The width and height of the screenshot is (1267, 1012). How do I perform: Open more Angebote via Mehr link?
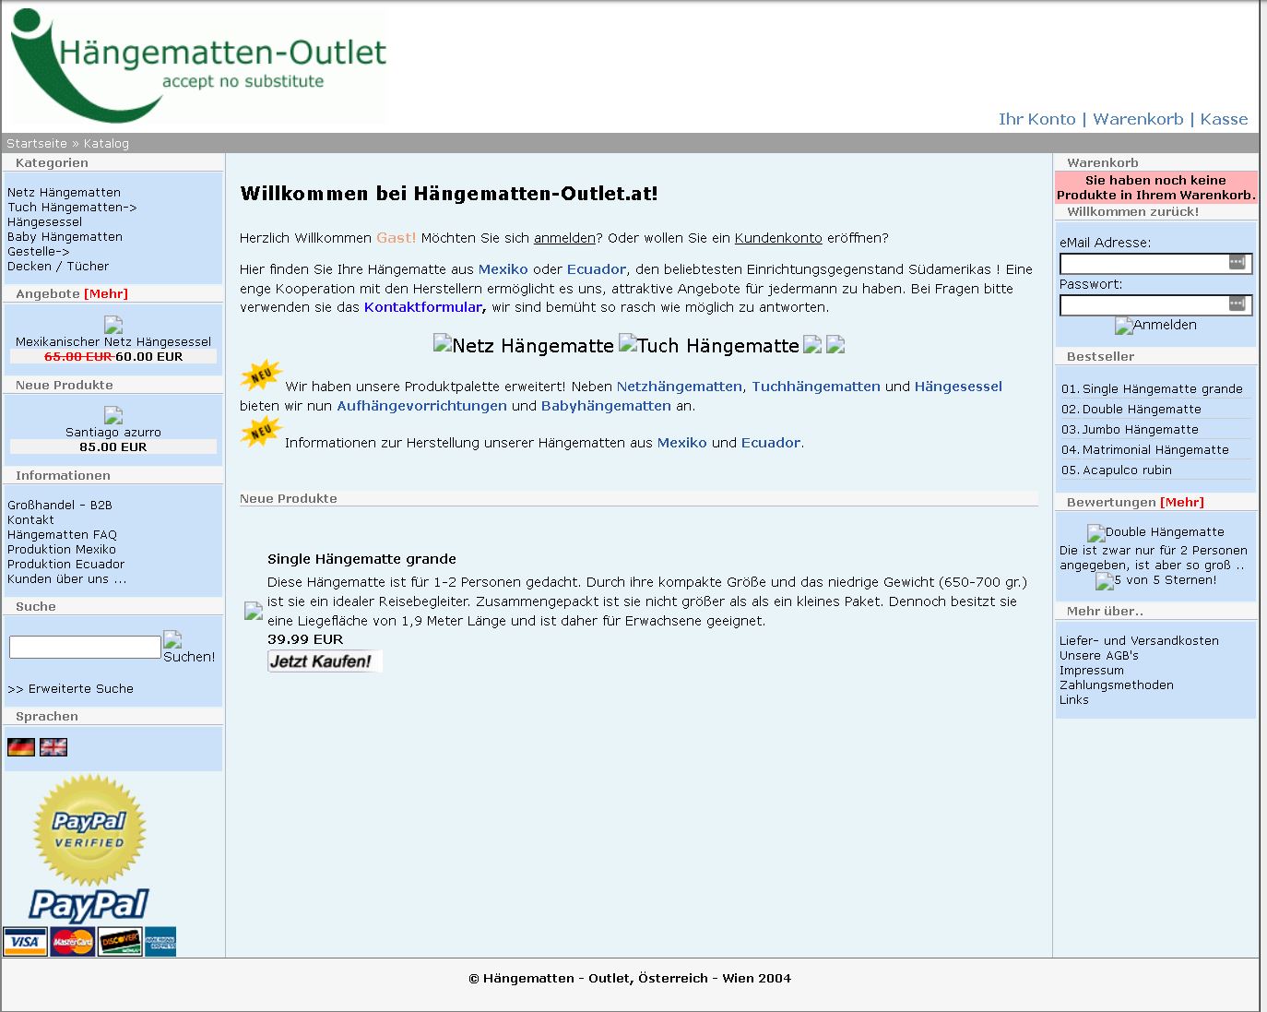pyautogui.click(x=106, y=294)
